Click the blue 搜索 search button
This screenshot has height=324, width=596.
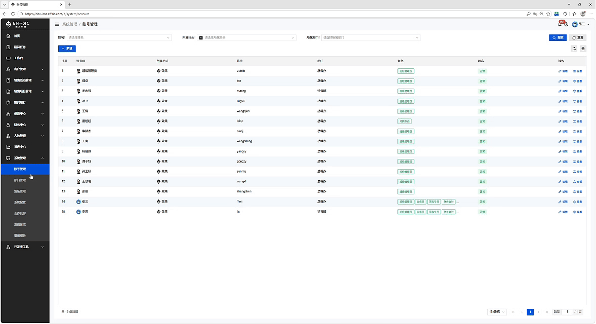click(558, 37)
